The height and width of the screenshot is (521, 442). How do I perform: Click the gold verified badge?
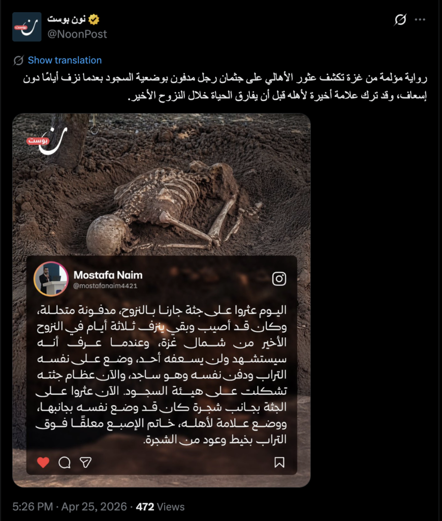[x=94, y=20]
